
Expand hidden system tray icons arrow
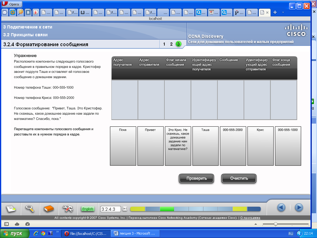tap(299, 234)
